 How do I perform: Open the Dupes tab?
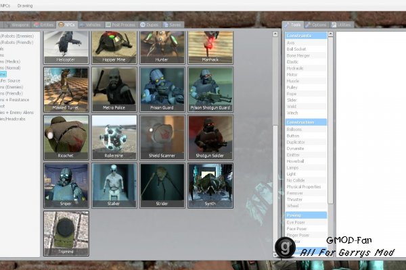tap(149, 25)
